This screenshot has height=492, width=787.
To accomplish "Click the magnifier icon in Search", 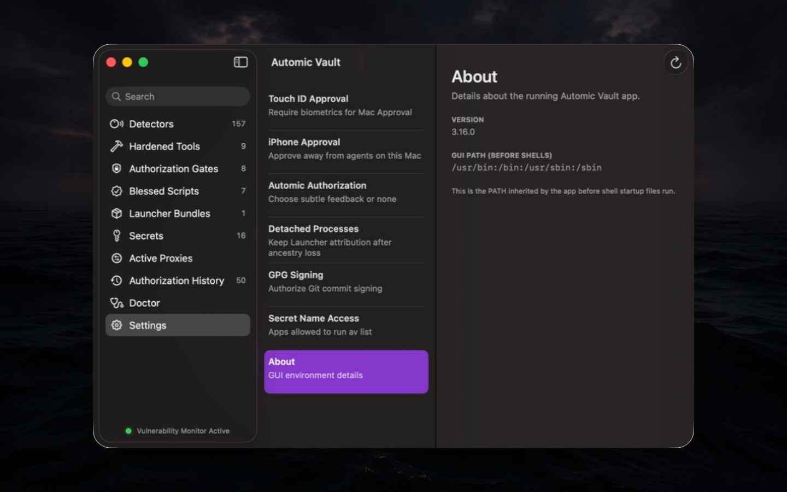I will coord(116,97).
